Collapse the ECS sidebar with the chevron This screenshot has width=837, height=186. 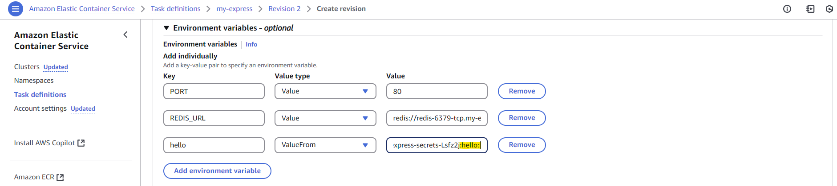click(x=125, y=35)
